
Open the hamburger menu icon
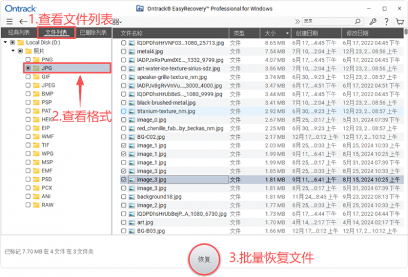tap(10, 22)
